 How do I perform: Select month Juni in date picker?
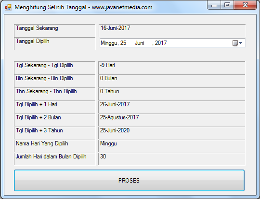pyautogui.click(x=140, y=43)
